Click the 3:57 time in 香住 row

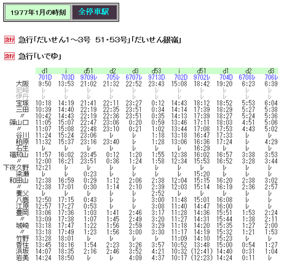pos(158,245)
